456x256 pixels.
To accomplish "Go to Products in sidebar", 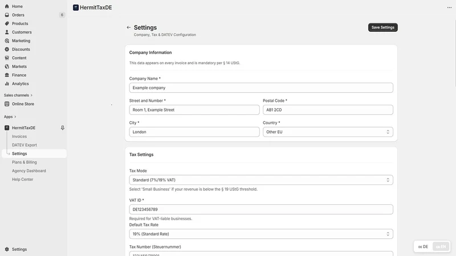I will pos(20,23).
